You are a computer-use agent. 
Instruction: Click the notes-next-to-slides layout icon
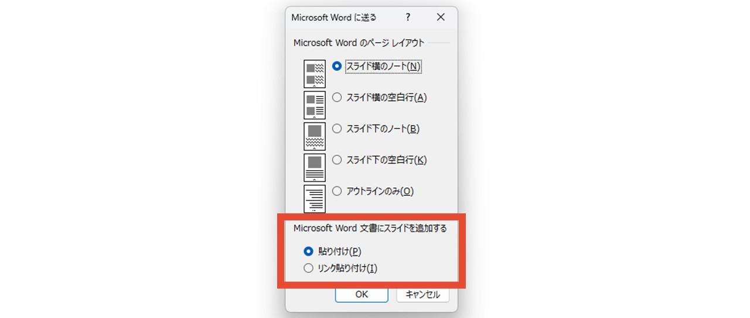point(315,74)
